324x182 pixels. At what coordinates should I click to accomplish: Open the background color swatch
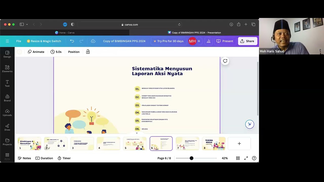(19, 52)
